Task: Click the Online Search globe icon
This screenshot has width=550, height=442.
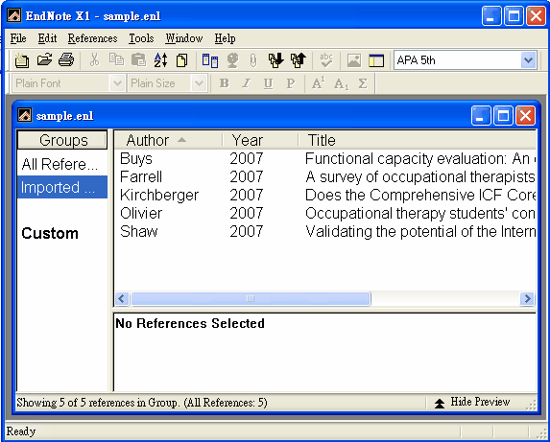Action: 232,60
